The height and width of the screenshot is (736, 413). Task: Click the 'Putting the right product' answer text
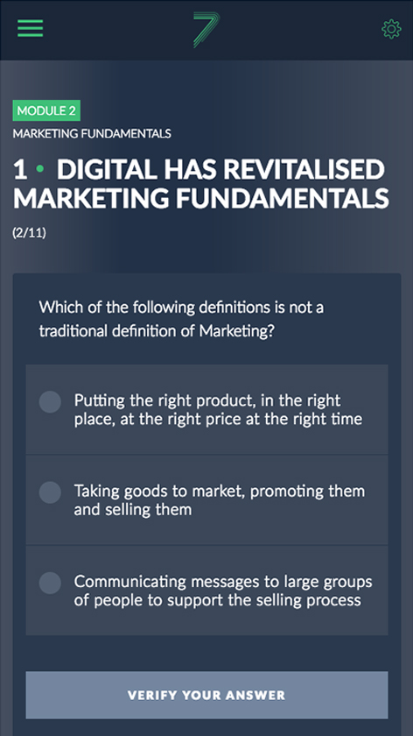218,409
